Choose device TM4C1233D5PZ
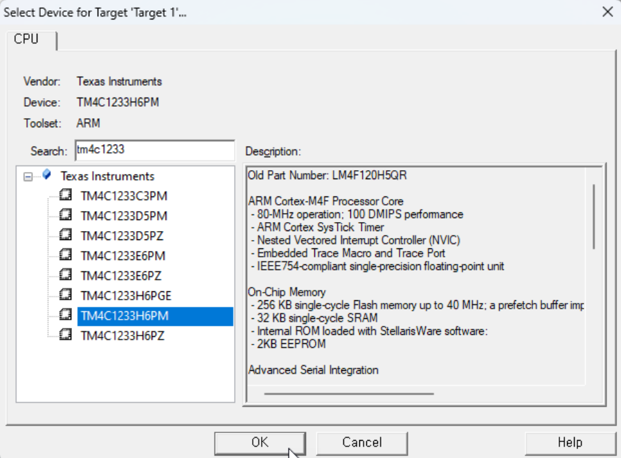621x458 pixels. (122, 236)
